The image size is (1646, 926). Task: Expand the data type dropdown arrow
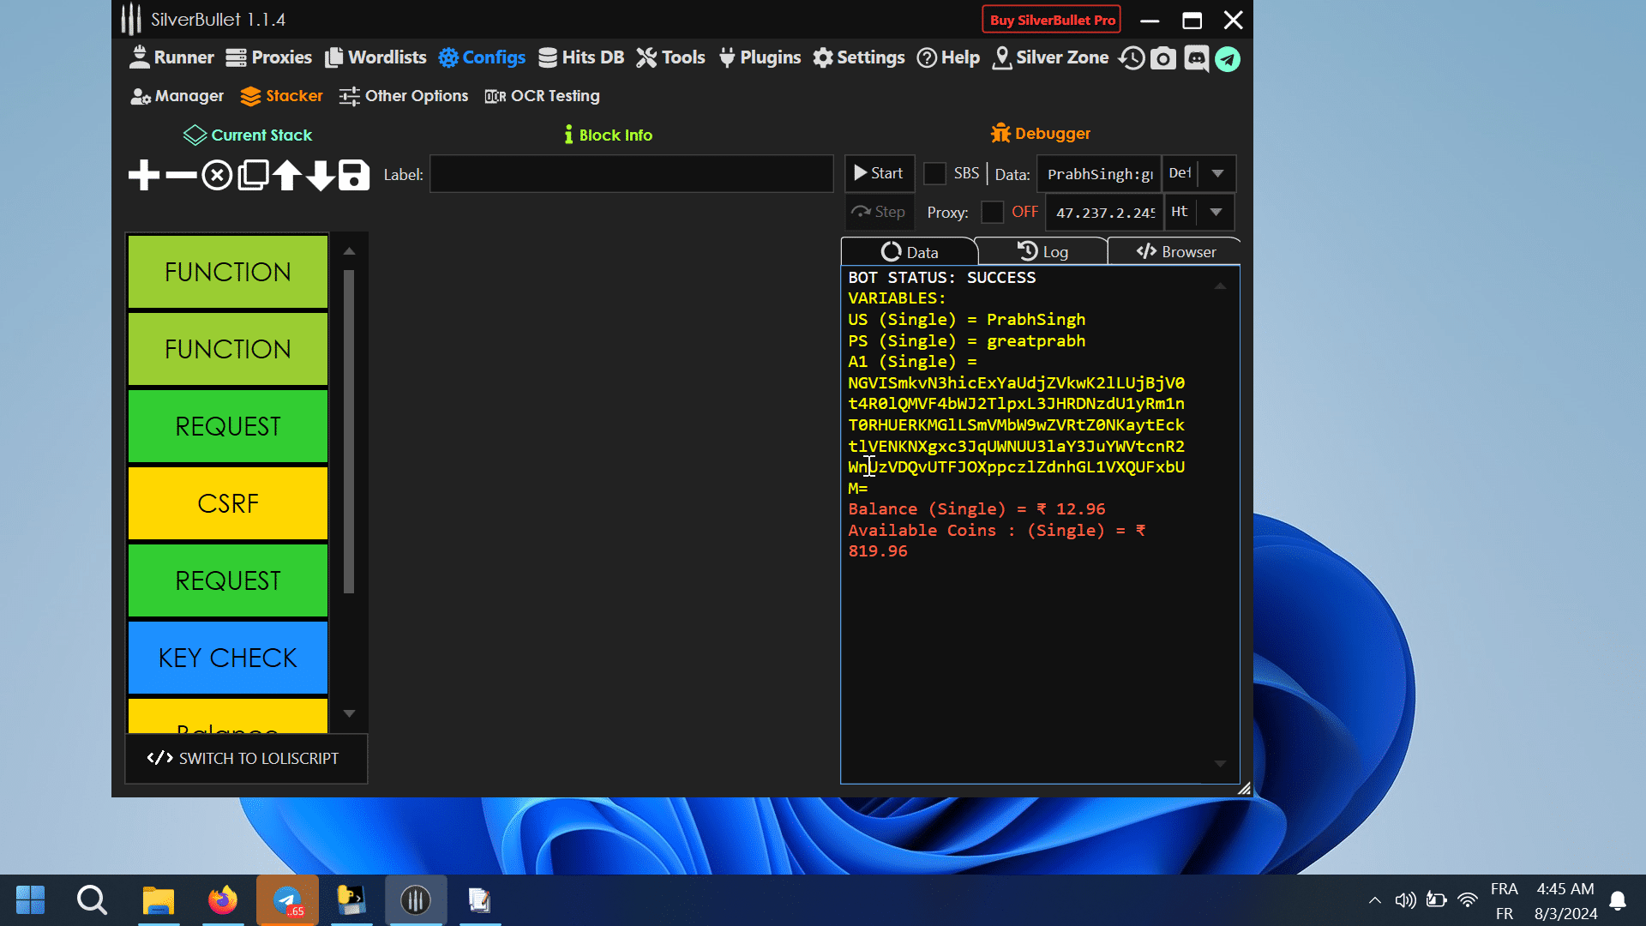coord(1217,173)
